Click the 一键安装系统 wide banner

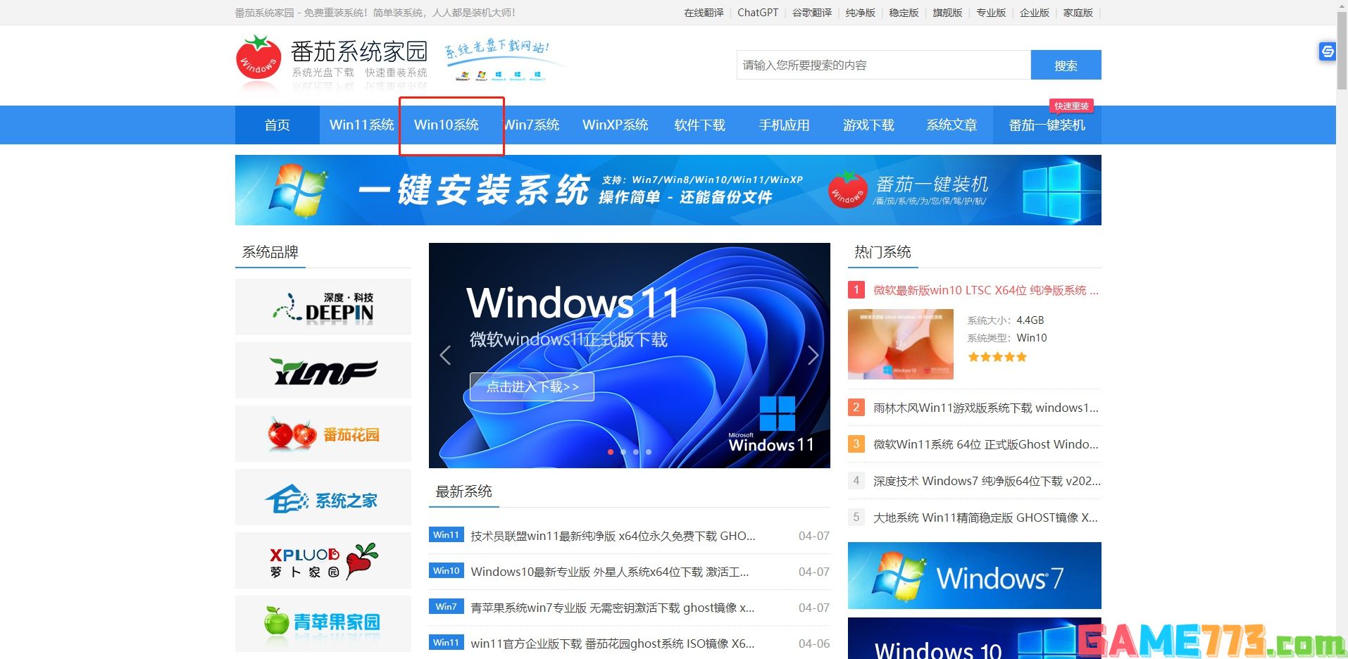[668, 190]
